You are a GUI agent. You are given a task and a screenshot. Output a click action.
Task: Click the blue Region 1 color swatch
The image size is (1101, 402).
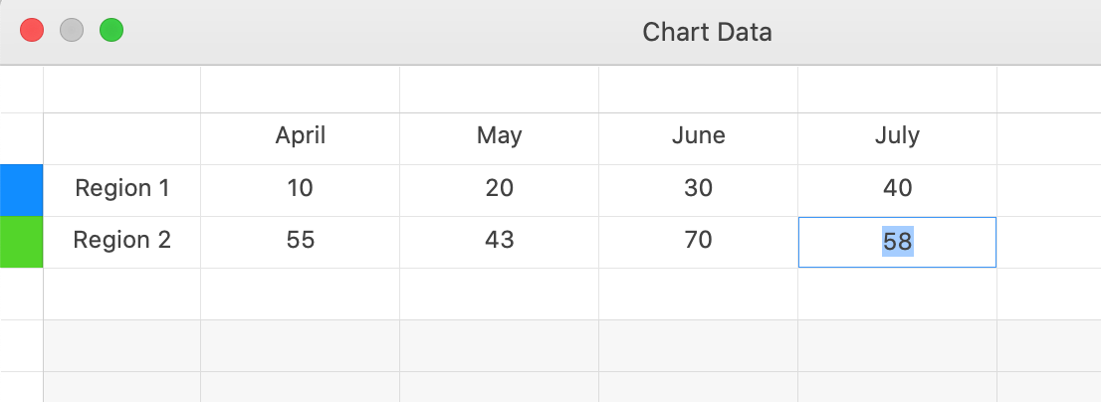21,190
